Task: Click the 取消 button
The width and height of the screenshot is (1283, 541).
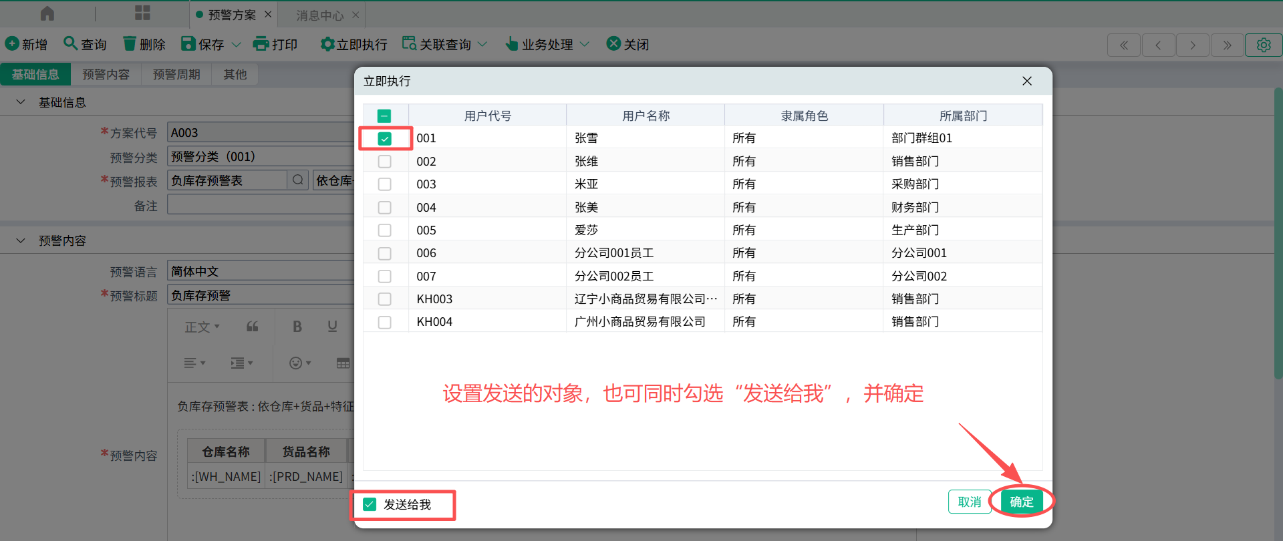Action: coord(969,502)
